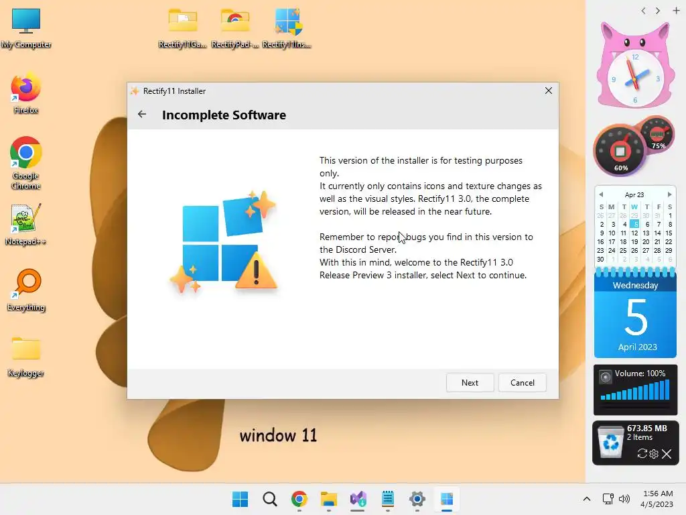The width and height of the screenshot is (686, 515).
Task: Open the Notepad taskbar icon
Action: point(388,499)
